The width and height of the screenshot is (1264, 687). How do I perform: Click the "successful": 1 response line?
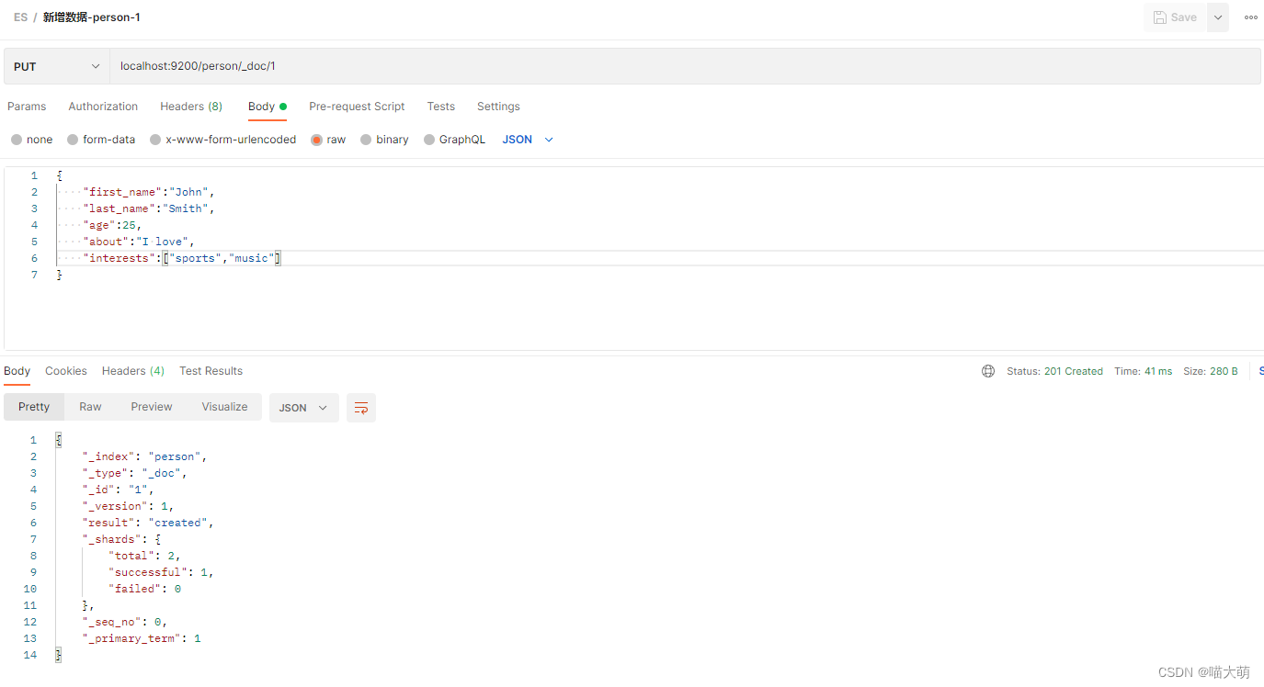(162, 572)
